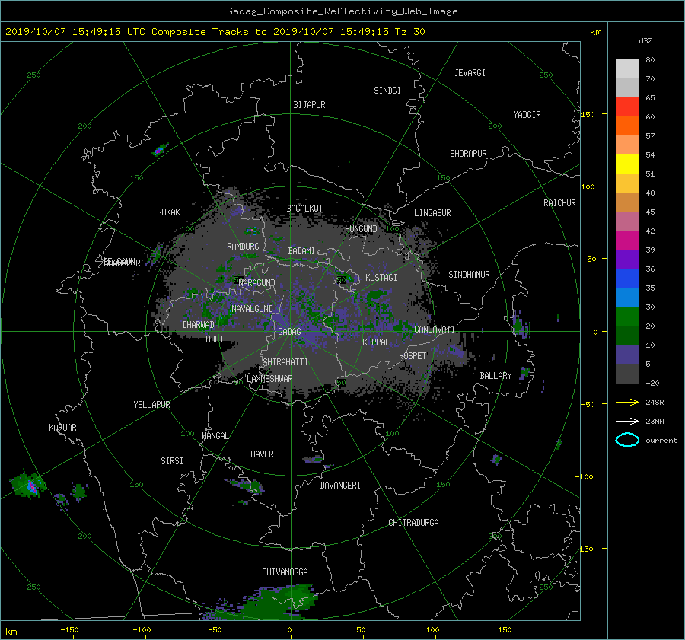Click the purple 39 dBZ color swatch
Screen dimensions: 685x640
point(627,260)
